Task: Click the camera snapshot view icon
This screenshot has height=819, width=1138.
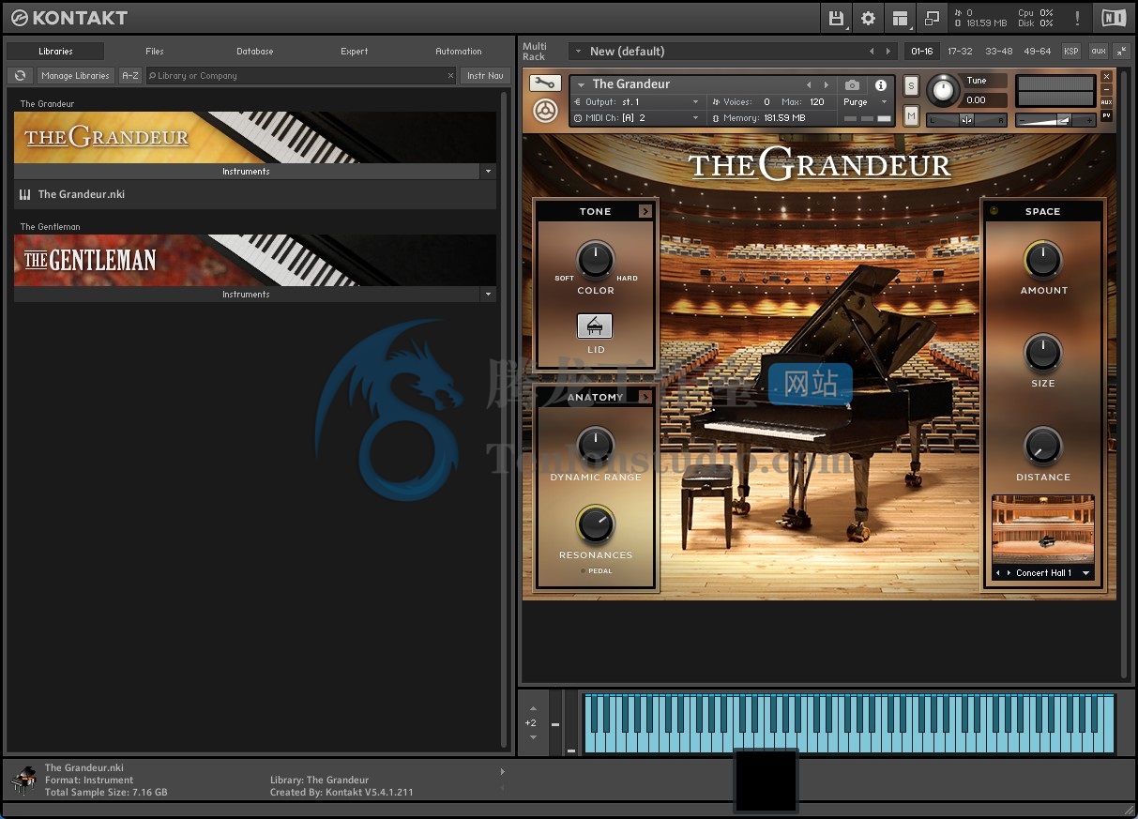Action: click(x=852, y=85)
